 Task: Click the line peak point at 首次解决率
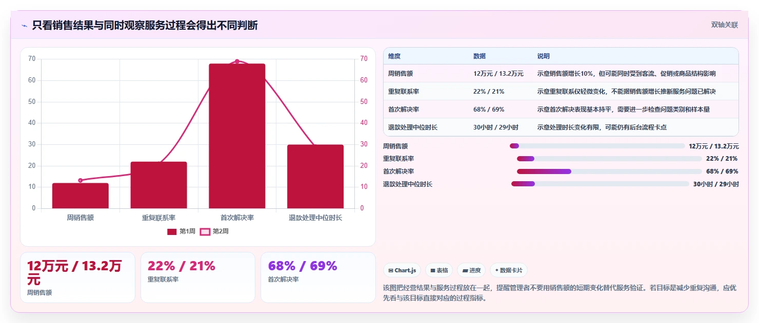[237, 61]
